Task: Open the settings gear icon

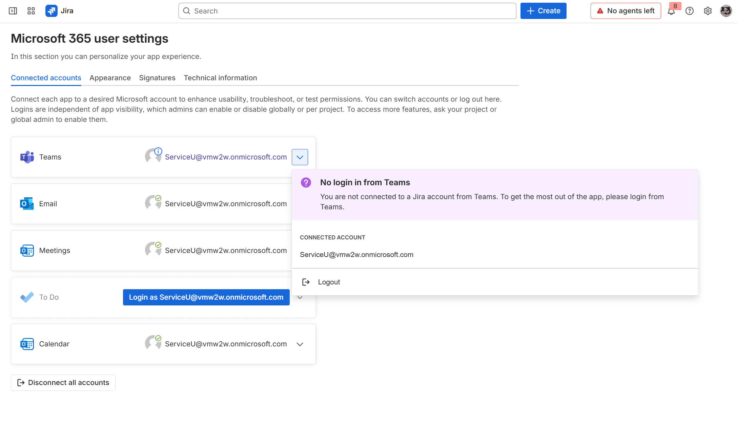Action: pos(708,11)
